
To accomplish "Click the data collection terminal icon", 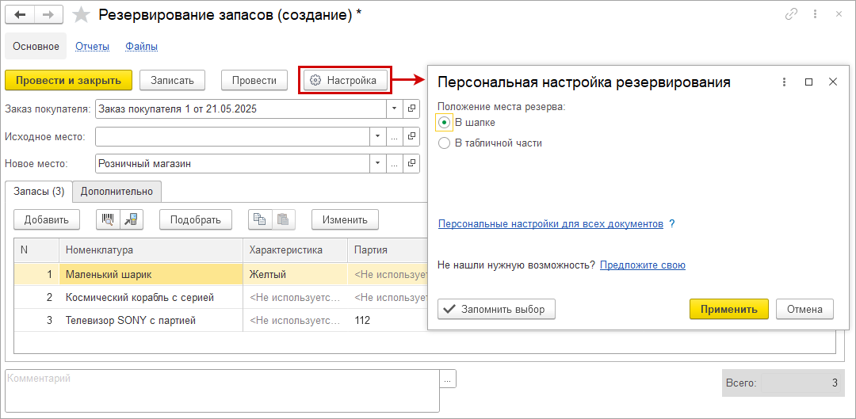I will 132,219.
